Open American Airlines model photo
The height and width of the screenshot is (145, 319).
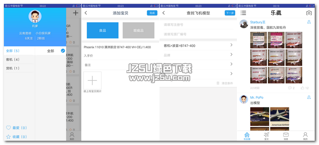coord(280,117)
